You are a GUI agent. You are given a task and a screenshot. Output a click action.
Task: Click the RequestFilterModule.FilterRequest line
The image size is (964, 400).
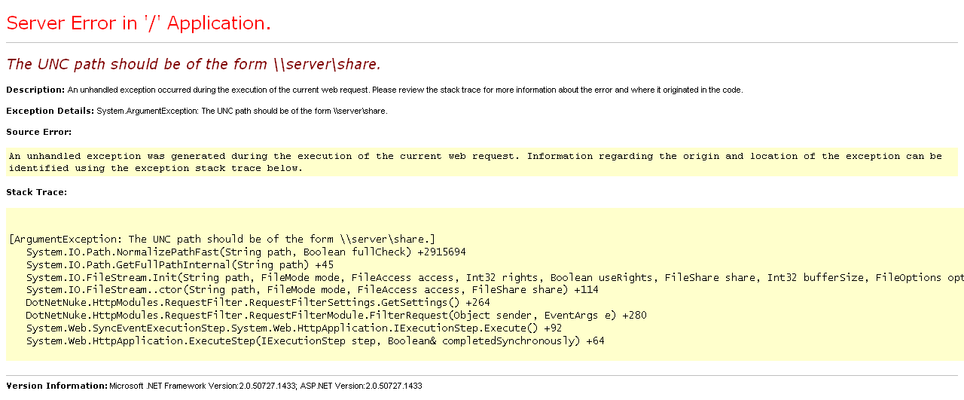(336, 316)
